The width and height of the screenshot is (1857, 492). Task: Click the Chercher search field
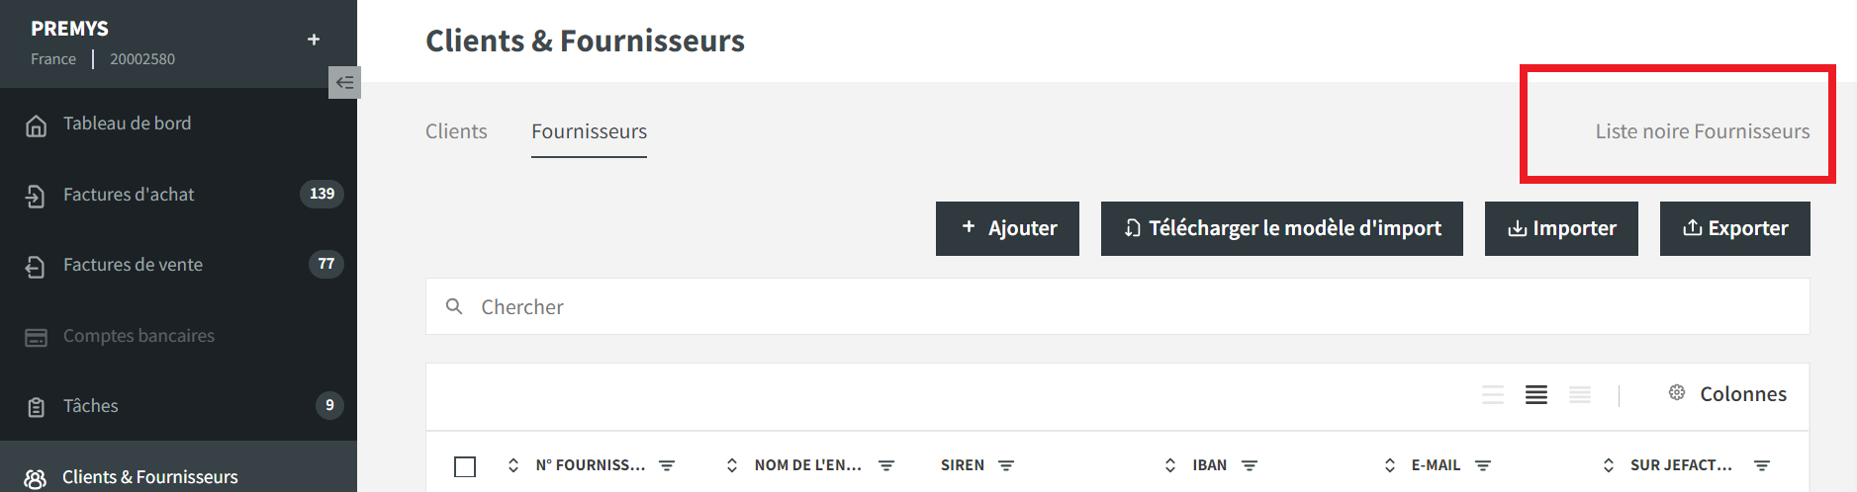point(1117,306)
